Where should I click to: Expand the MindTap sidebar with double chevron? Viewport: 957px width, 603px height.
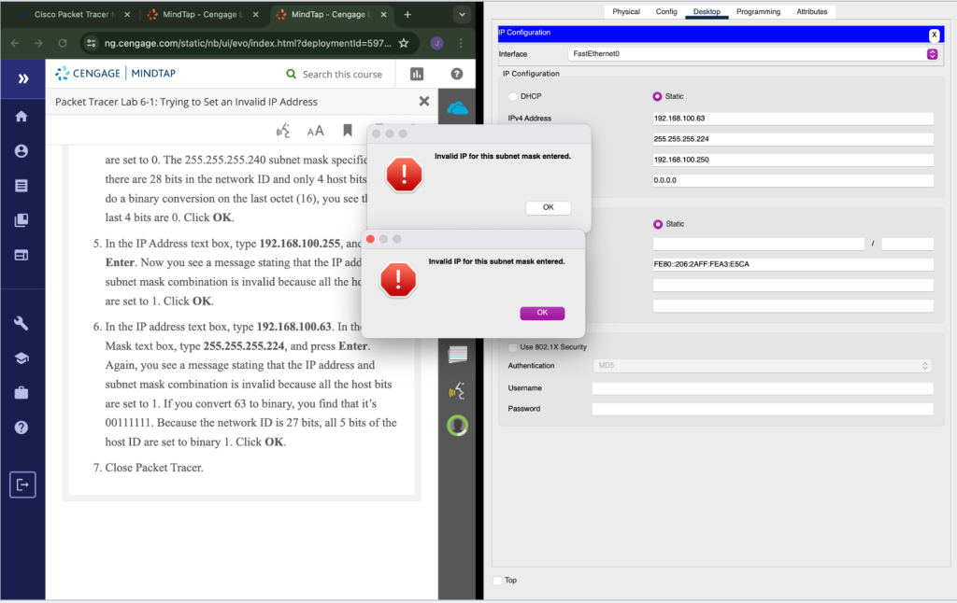click(23, 78)
